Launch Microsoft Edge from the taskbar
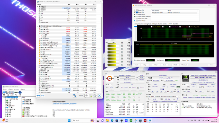This screenshot has height=123, width=219. tap(112, 120)
